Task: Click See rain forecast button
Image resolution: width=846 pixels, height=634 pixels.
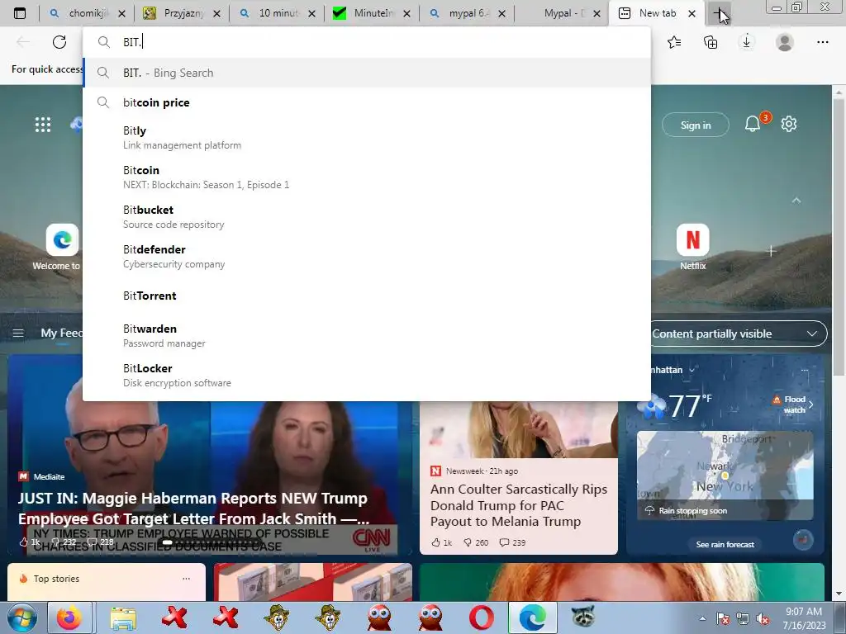Action: click(725, 545)
